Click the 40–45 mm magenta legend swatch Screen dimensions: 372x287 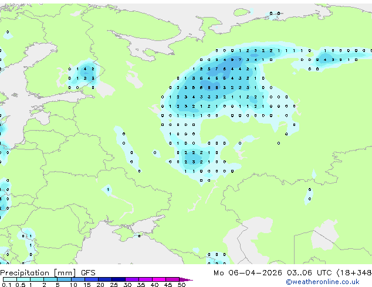coord(159,279)
